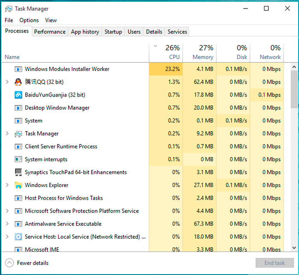Click the Service Host gear icon
Image resolution: width=299 pixels, height=275 pixels.
[x=18, y=237]
